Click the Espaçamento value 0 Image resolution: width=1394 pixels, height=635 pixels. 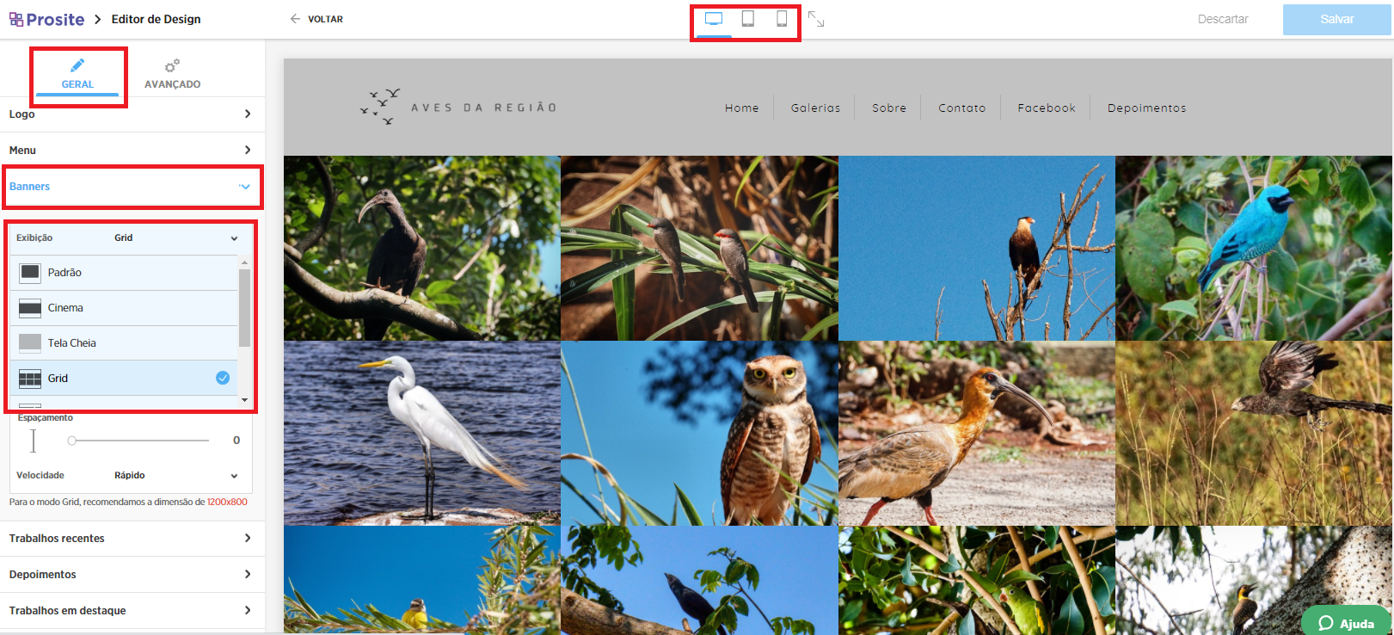coord(236,441)
